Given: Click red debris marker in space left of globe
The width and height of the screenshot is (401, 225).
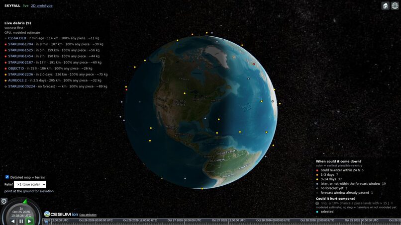Looking at the screenshot, I should click(x=126, y=89).
